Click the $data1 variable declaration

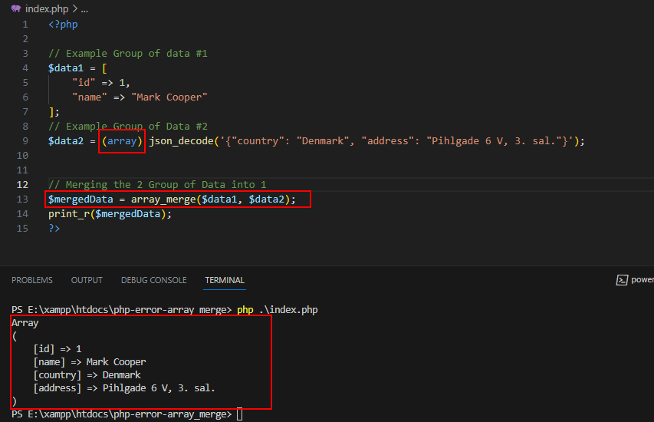pyautogui.click(x=66, y=68)
